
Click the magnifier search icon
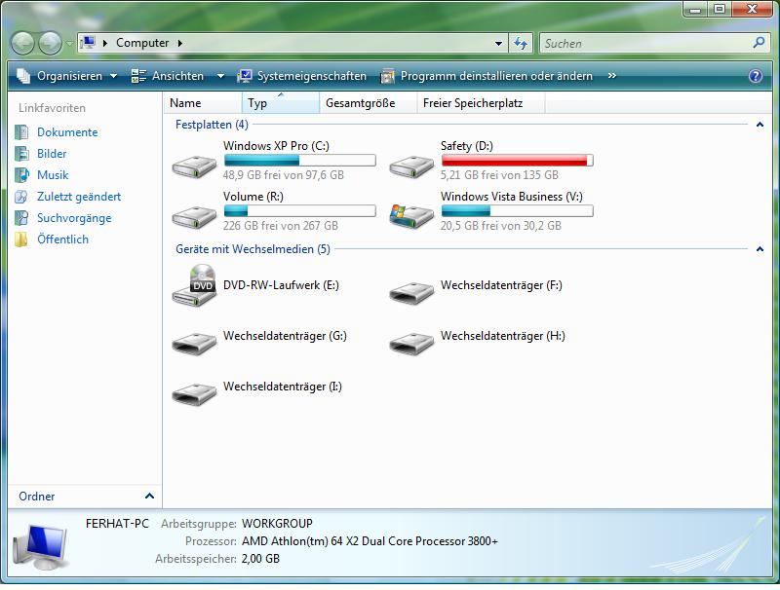[x=760, y=43]
